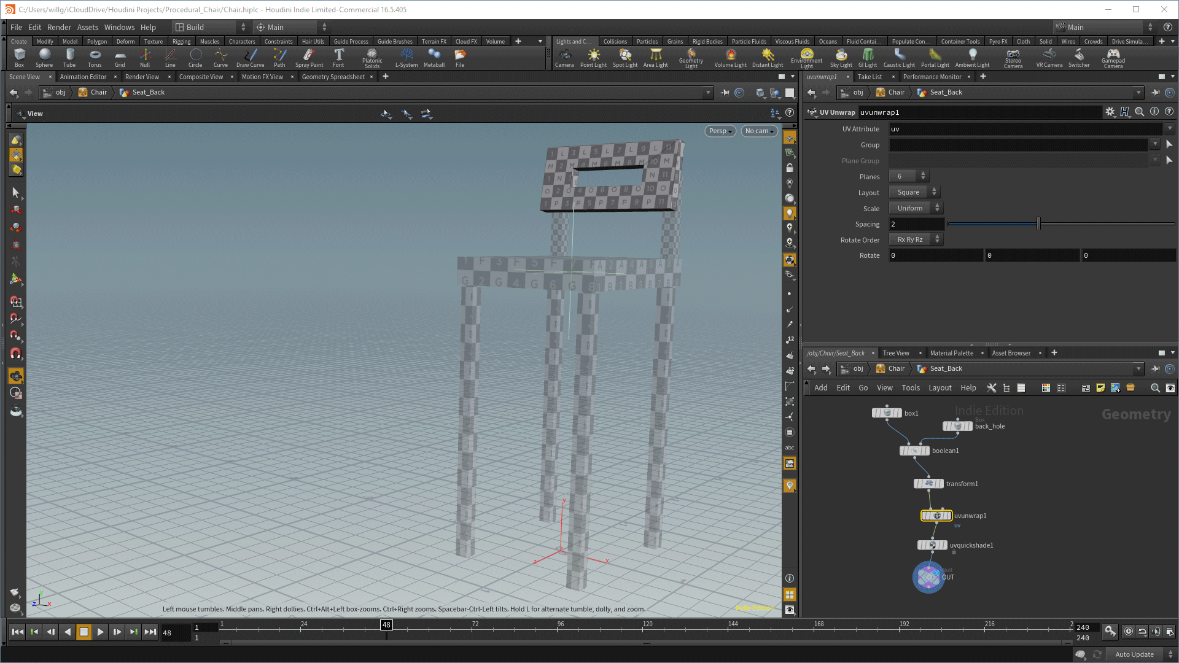Add an Environment Light
This screenshot has width=1179, height=663.
pos(806,58)
